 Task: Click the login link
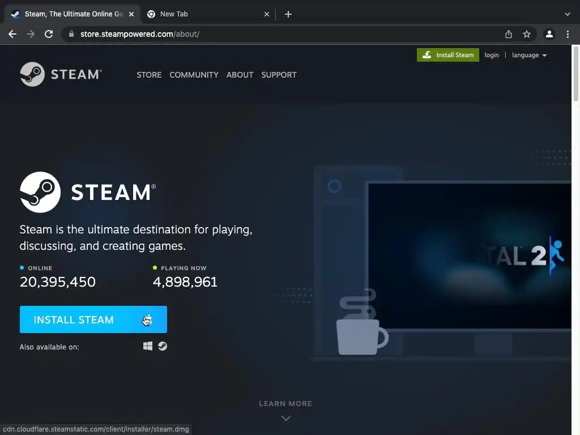tap(492, 55)
